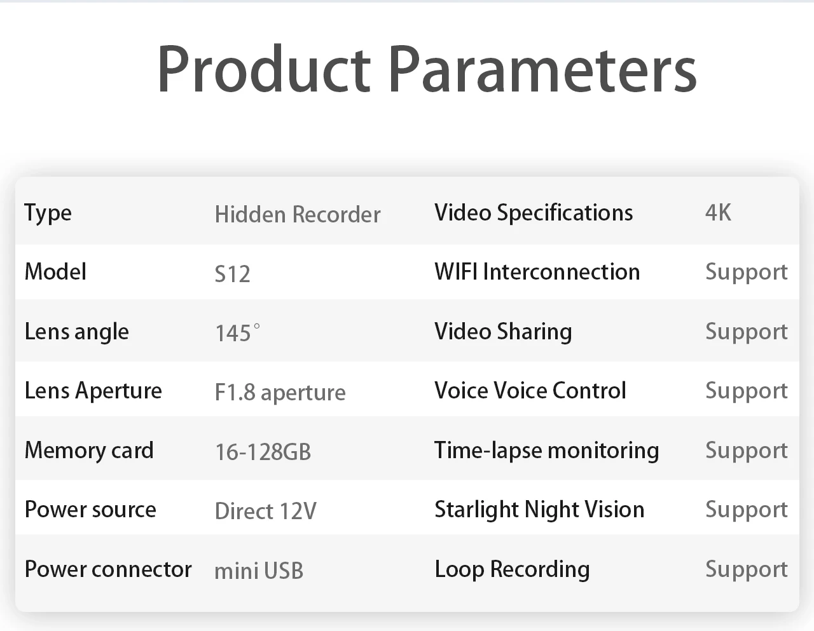This screenshot has height=631, width=814.
Task: Select the WIFI Interconnection label
Action: point(537,272)
